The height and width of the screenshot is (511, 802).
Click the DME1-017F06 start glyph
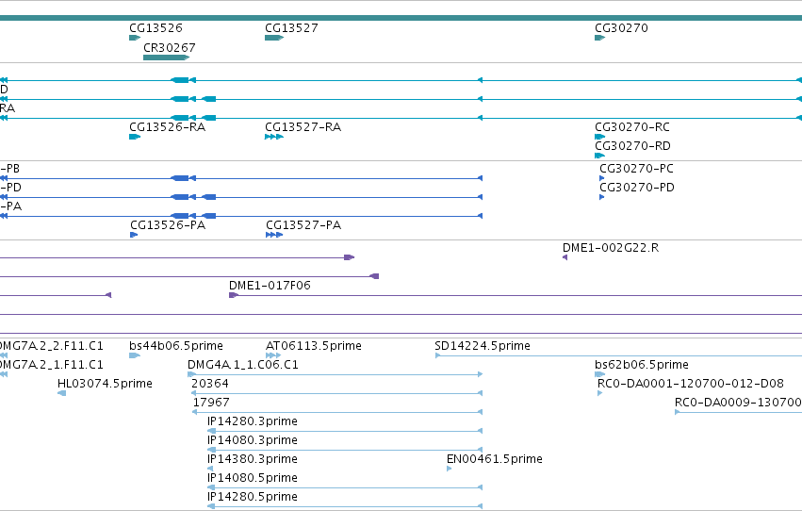tap(234, 295)
